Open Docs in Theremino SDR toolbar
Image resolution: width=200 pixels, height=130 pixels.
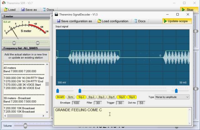click(x=48, y=10)
